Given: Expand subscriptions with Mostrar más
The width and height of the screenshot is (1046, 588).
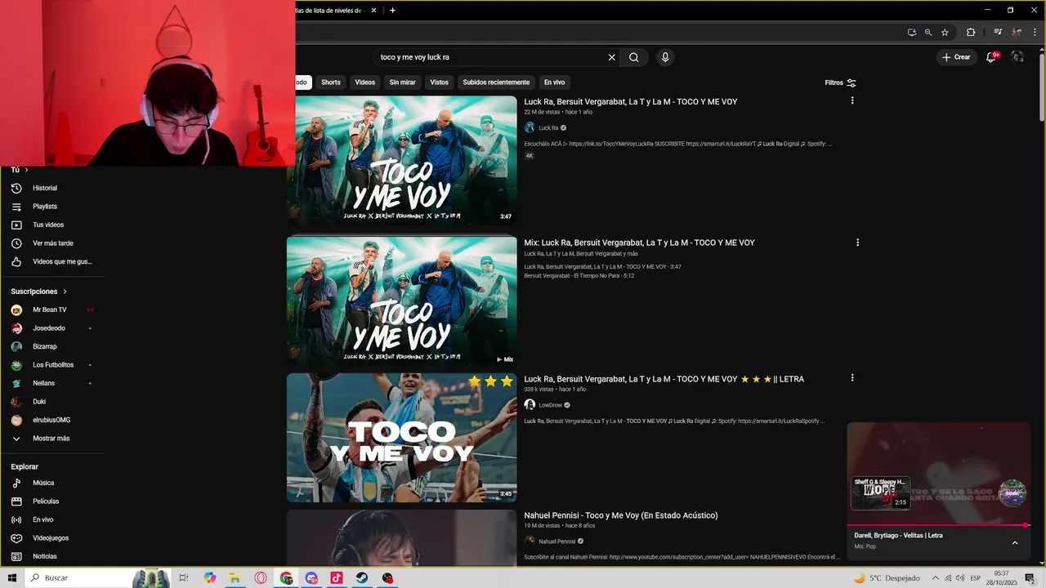Looking at the screenshot, I should click(52, 439).
